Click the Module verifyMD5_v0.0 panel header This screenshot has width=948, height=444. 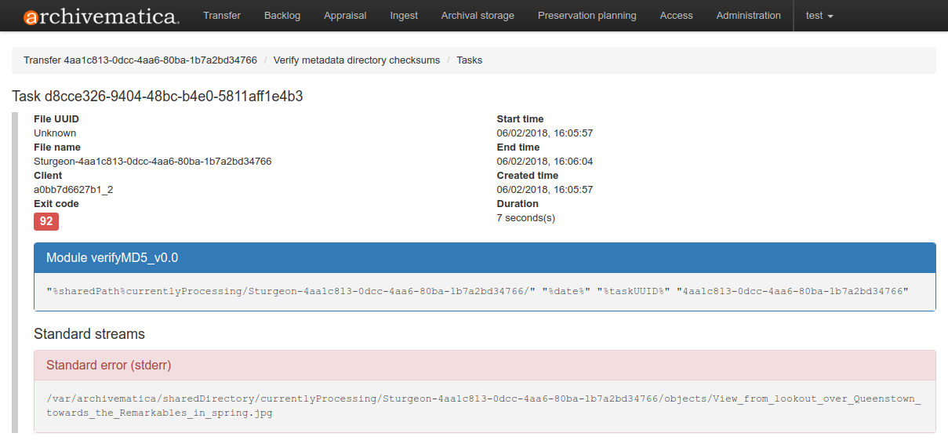(485, 258)
